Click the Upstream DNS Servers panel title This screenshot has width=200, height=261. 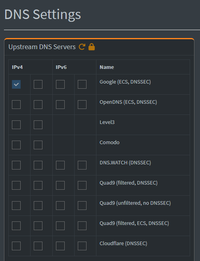pyautogui.click(x=42, y=47)
